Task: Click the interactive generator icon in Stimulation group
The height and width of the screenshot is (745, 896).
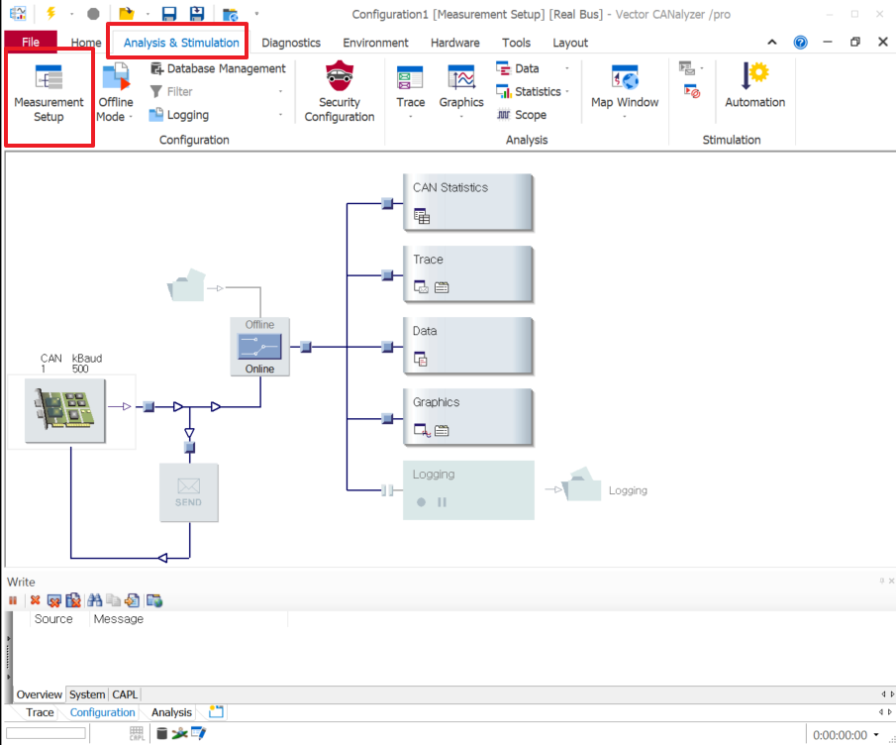Action: click(x=687, y=68)
